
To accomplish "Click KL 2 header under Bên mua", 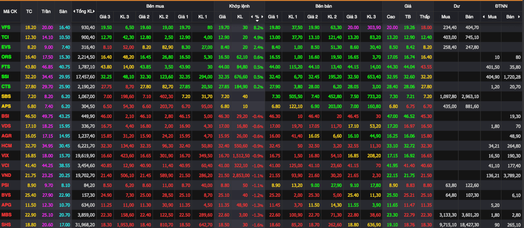I will tap(163, 17).
